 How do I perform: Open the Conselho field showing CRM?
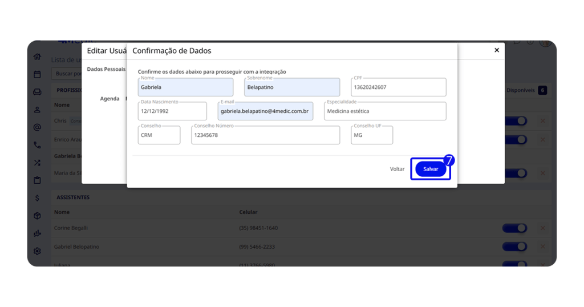[x=159, y=135]
